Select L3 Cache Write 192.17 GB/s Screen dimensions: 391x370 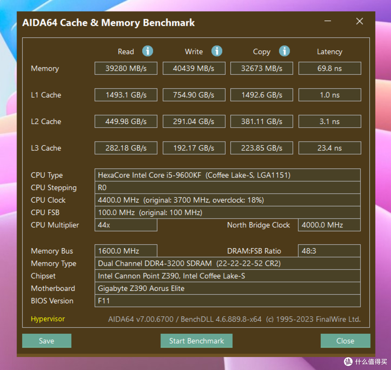[x=194, y=148]
